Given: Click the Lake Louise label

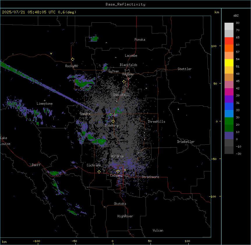Looking at the screenshot, I should click(5, 141).
